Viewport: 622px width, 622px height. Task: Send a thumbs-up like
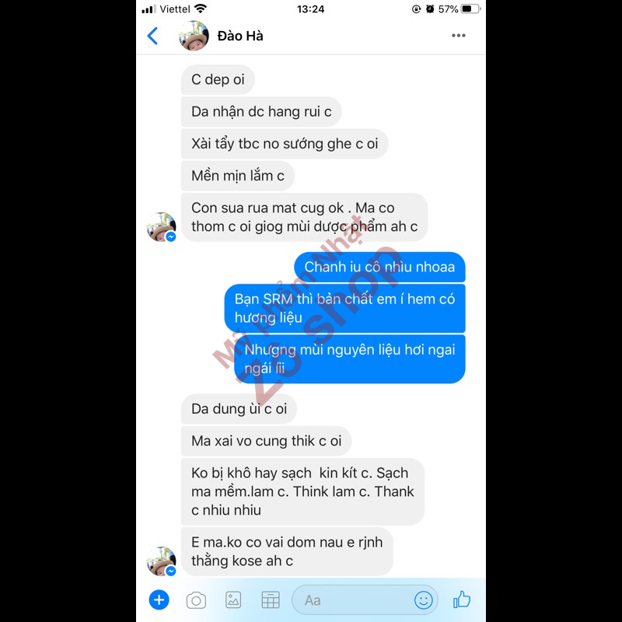(462, 599)
